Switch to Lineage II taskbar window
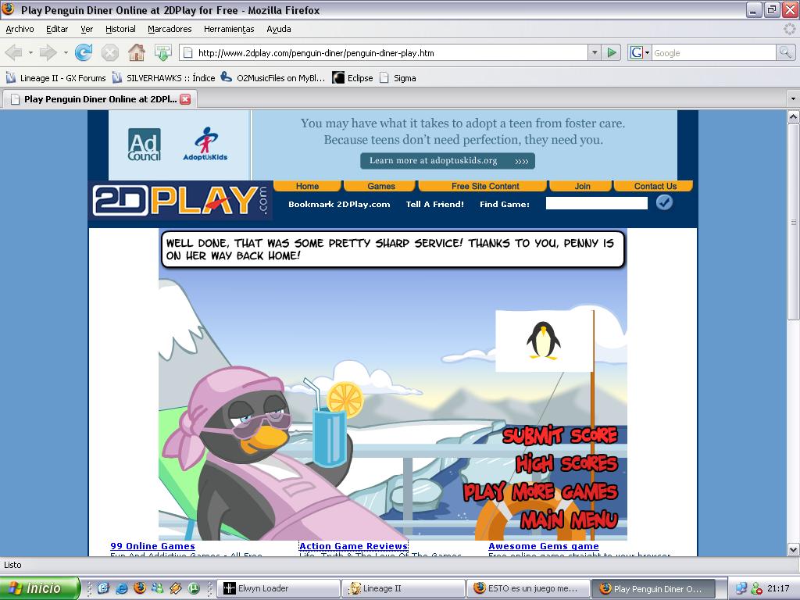This screenshot has height=600, width=800. (x=404, y=589)
